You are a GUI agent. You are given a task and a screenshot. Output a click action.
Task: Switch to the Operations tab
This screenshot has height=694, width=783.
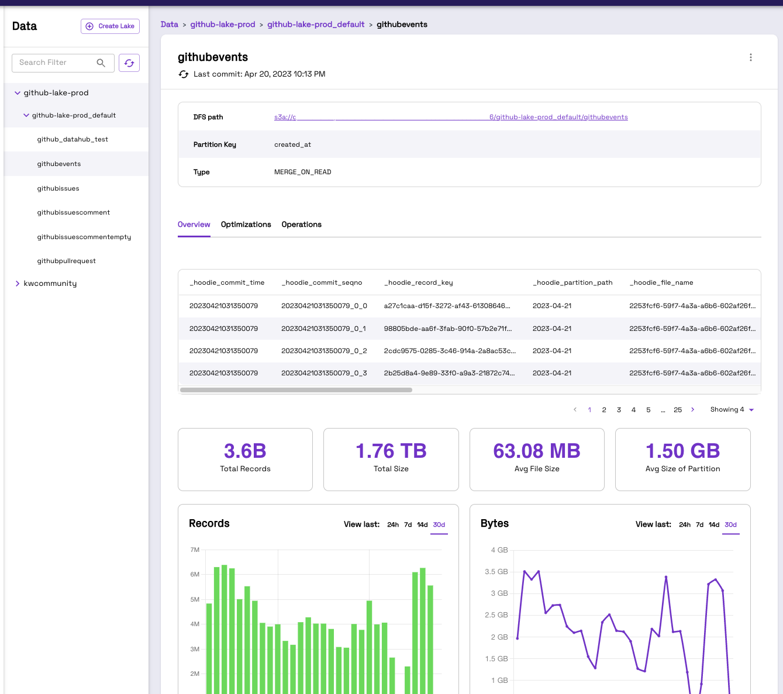tap(302, 225)
